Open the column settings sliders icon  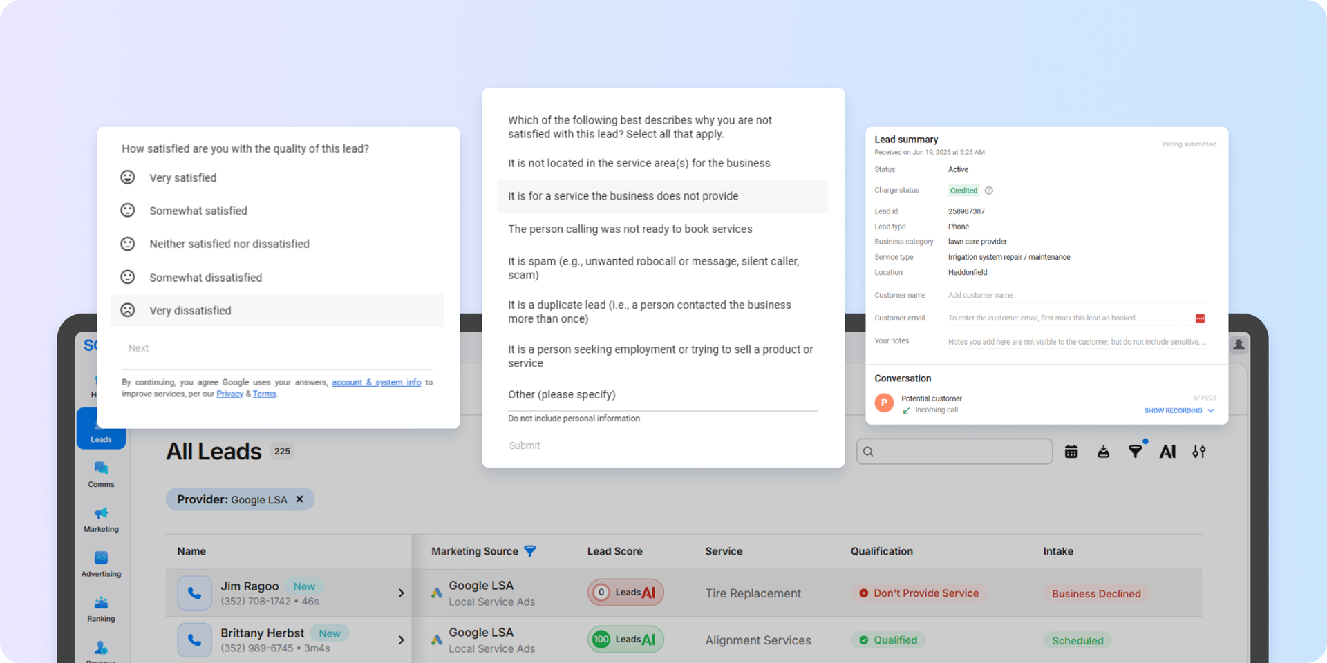pos(1199,452)
